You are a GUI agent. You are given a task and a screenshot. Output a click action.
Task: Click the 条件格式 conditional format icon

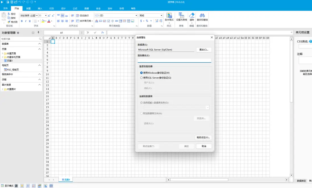pyautogui.click(x=169, y=15)
